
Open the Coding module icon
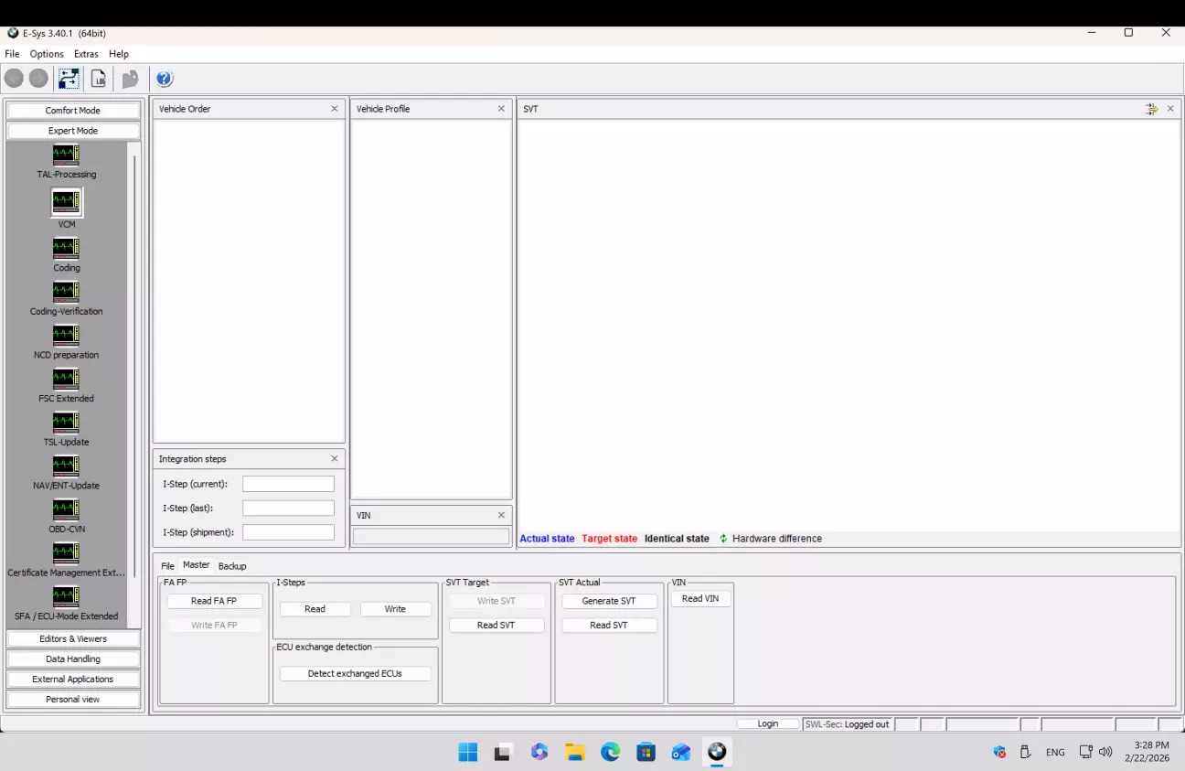click(66, 249)
